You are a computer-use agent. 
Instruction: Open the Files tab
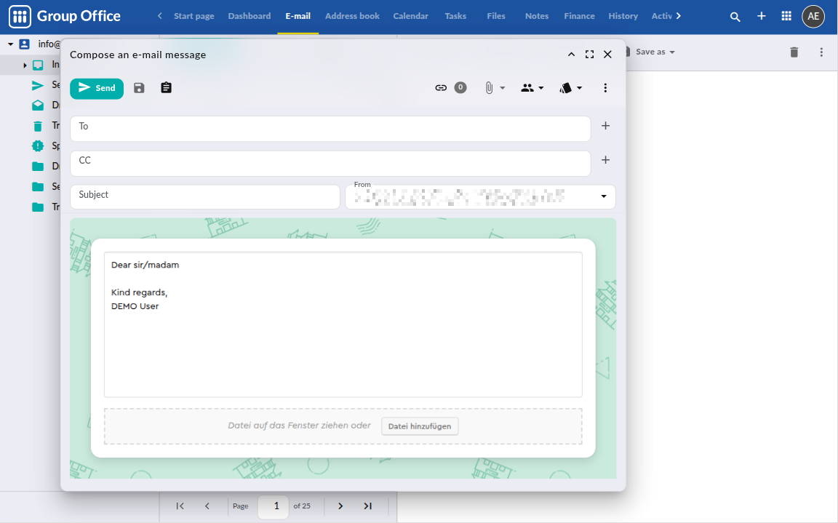pos(496,16)
